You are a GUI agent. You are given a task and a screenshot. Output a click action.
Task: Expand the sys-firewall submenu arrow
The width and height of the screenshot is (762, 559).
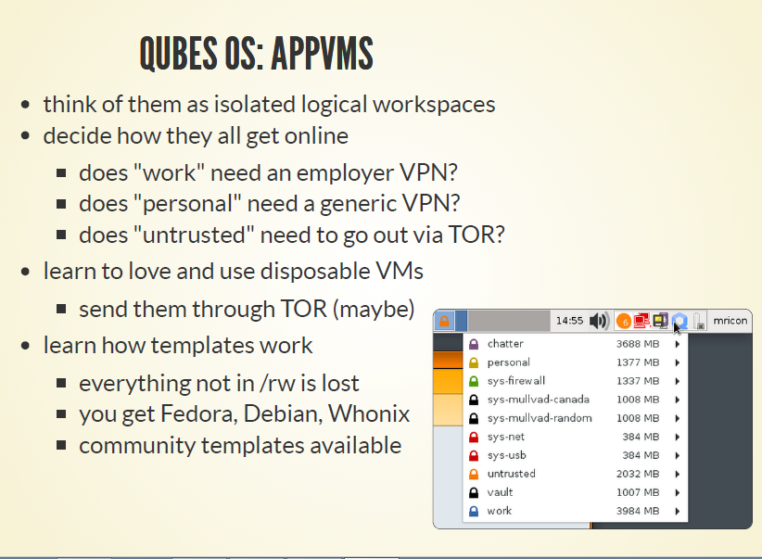677,381
